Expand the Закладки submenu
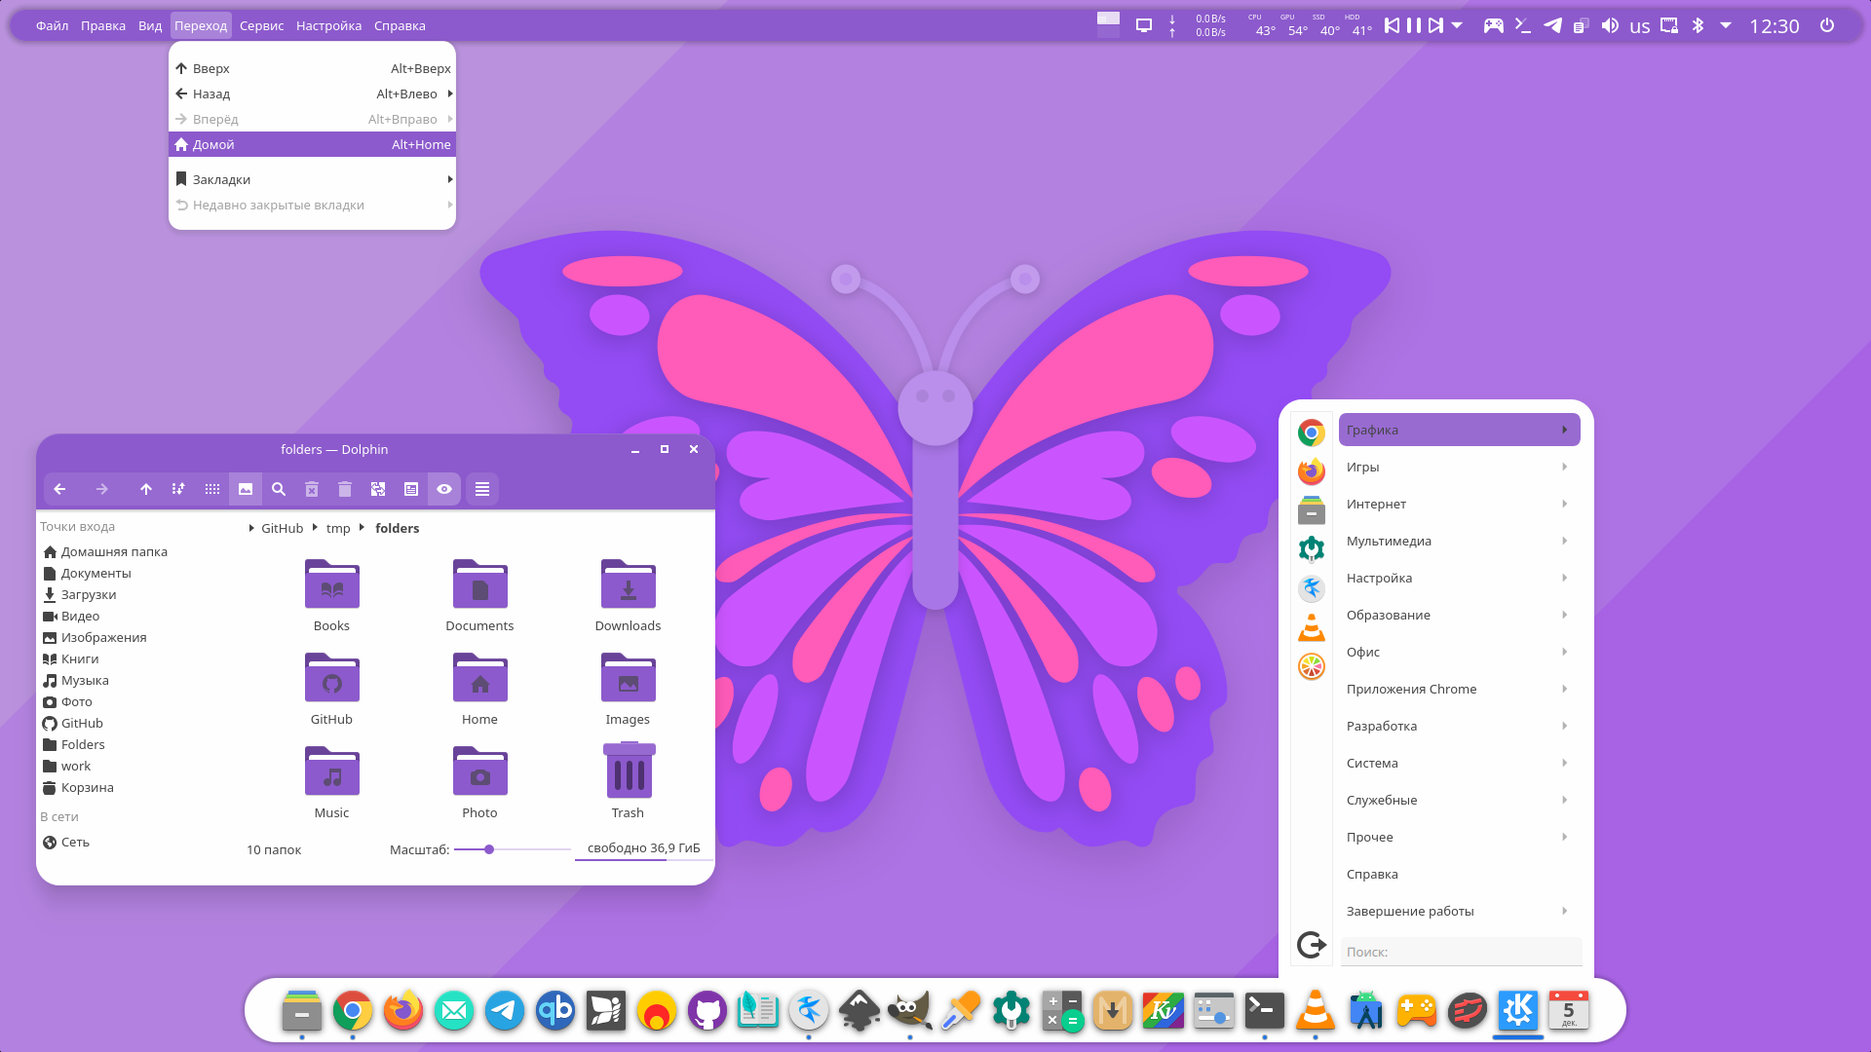The width and height of the screenshot is (1871, 1052). point(312,179)
